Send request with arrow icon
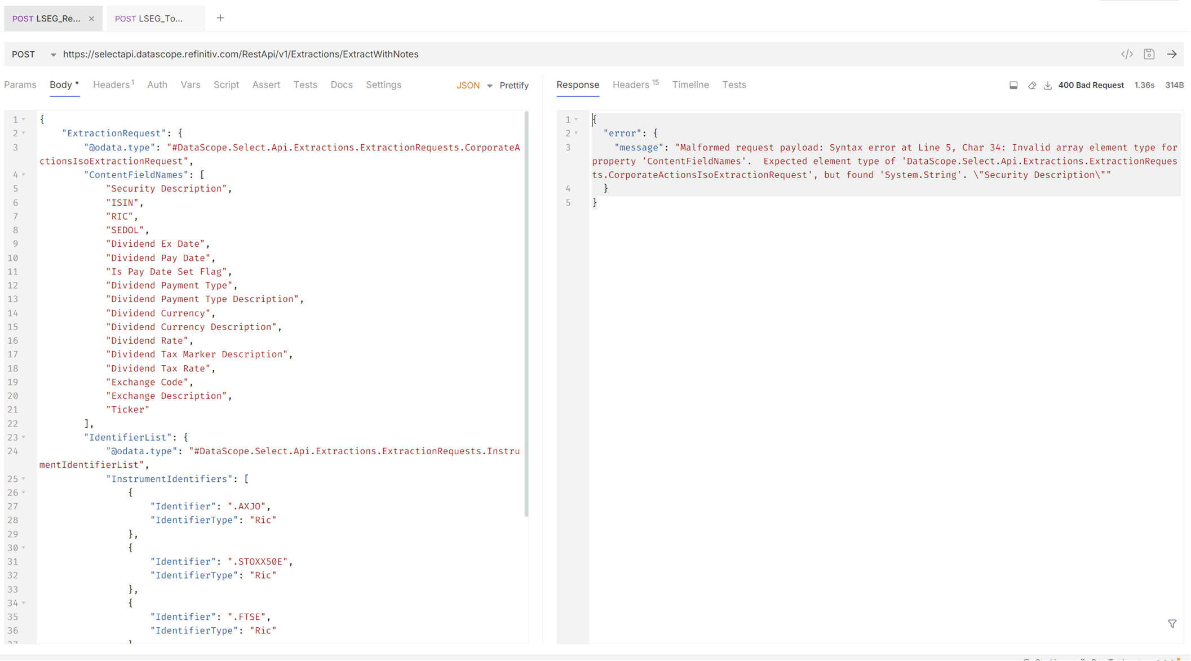The width and height of the screenshot is (1191, 661). (x=1172, y=54)
